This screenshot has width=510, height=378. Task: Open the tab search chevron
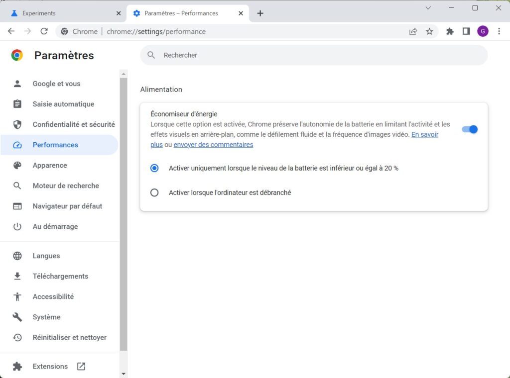click(x=428, y=8)
